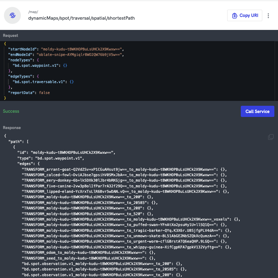Copy the response with the copy icon

pos(271,137)
